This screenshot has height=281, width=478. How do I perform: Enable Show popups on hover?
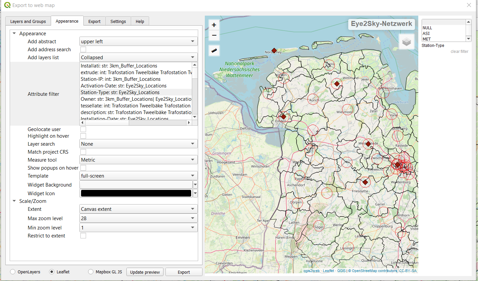click(x=83, y=168)
